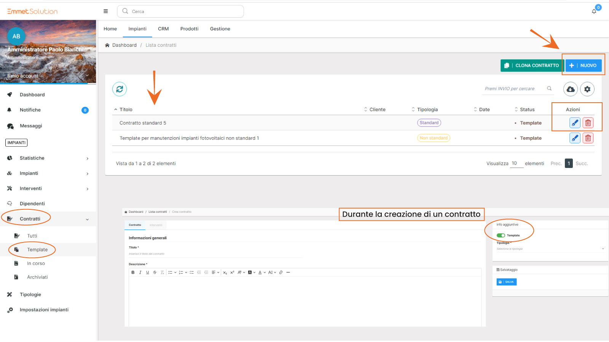Expand the Statistiche sidebar submenu
The image size is (609, 342).
[87, 158]
